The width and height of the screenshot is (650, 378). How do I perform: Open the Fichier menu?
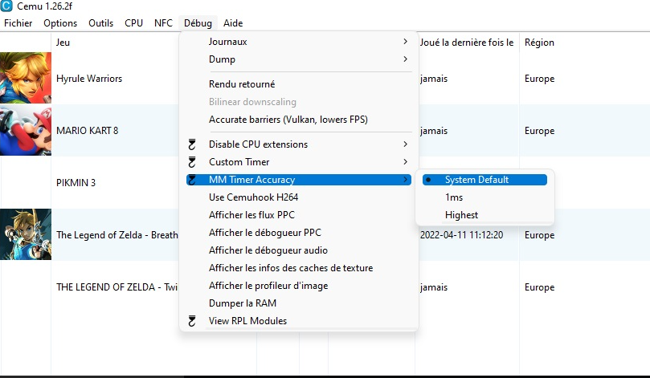(18, 23)
